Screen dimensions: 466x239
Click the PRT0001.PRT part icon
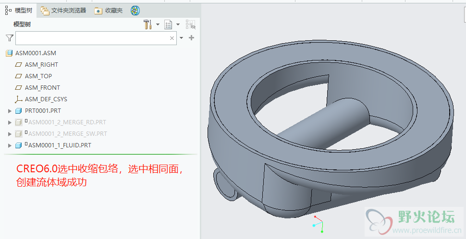pos(18,111)
